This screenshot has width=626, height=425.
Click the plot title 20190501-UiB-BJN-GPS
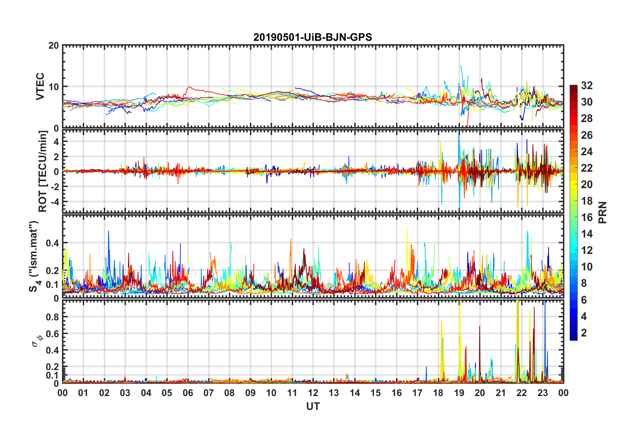313,37
